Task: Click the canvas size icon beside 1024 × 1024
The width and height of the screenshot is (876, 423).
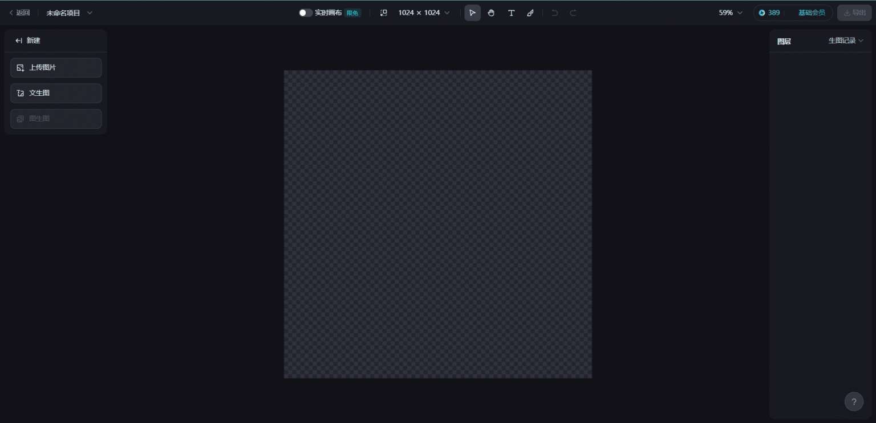Action: click(384, 13)
